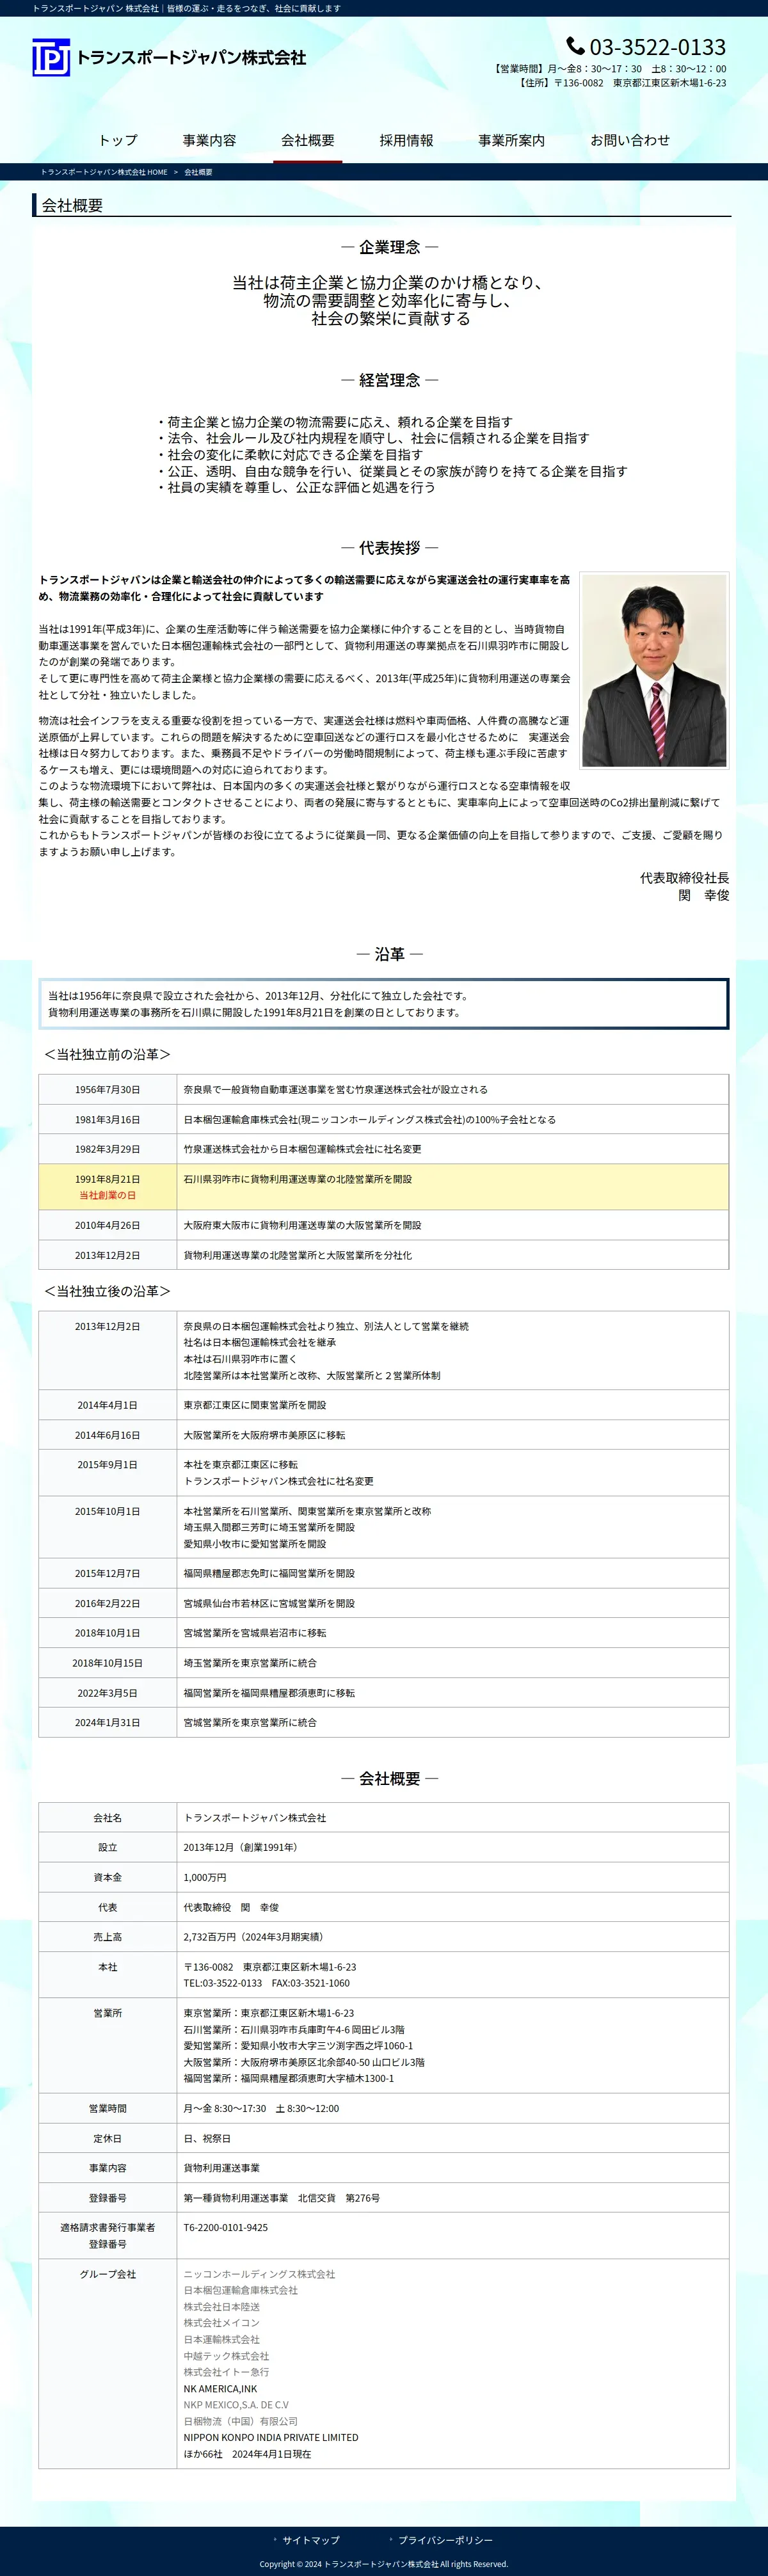Select the 会社概要 navigation tab
Screen dimensions: 768x2576
[308, 140]
